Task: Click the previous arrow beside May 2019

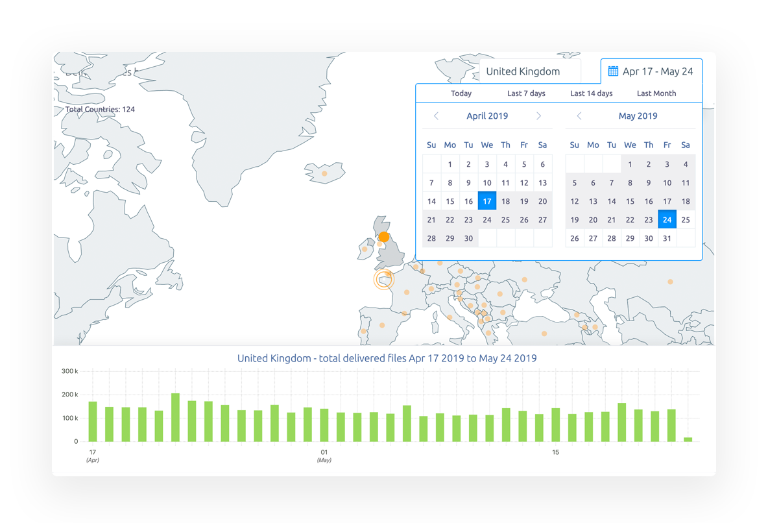Action: click(x=579, y=116)
